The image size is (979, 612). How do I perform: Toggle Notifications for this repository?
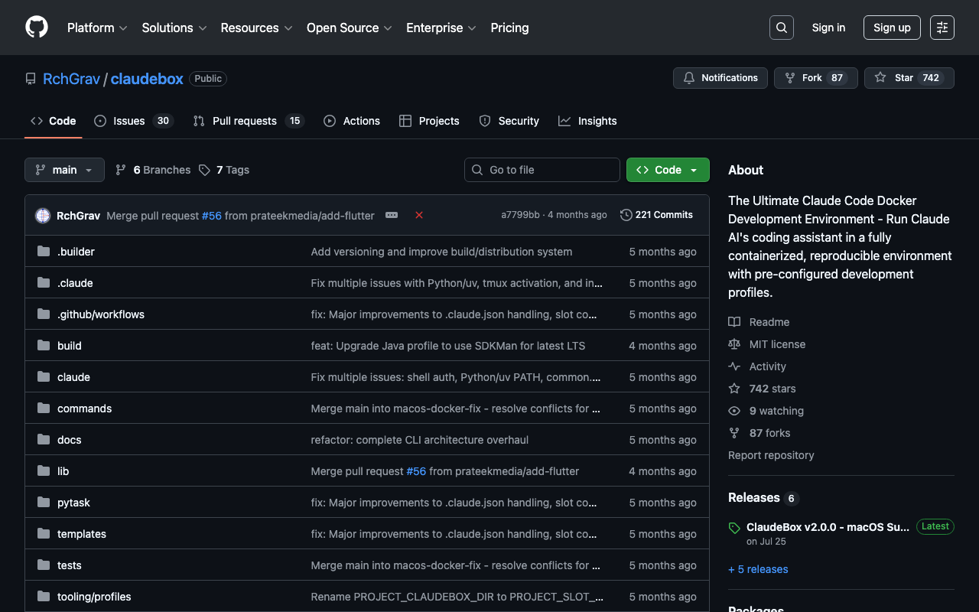click(x=720, y=78)
